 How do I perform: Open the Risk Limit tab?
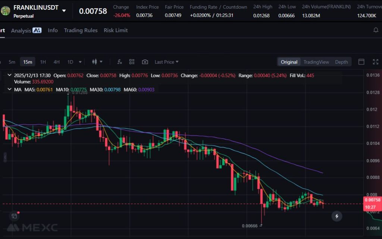(x=116, y=30)
